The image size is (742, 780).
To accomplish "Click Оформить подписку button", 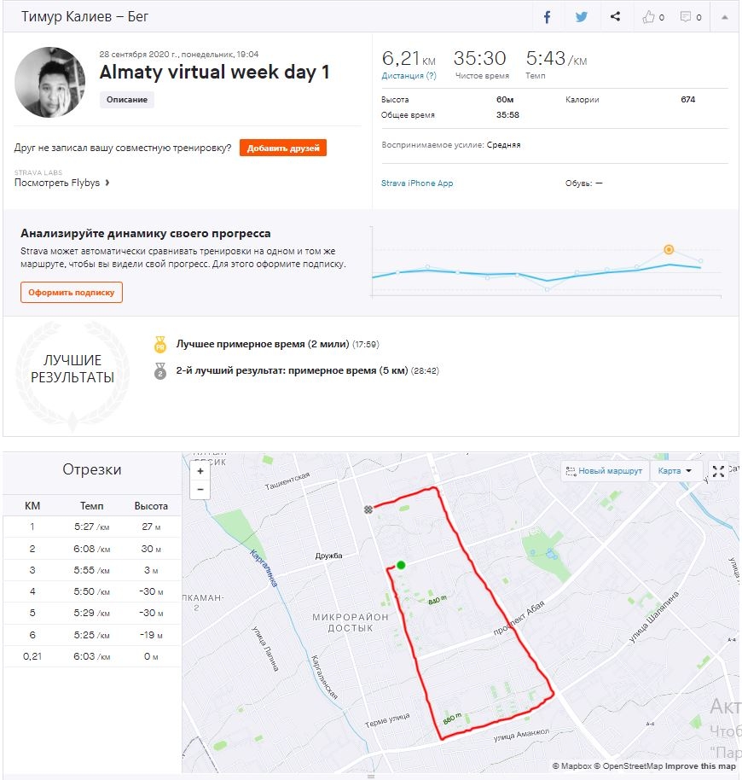I will [x=72, y=292].
